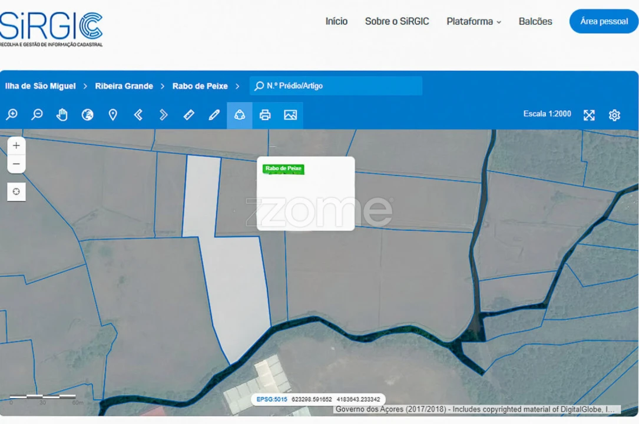Viewport: 639px width, 424px height.
Task: Toggle fullscreen map view
Action: (x=589, y=115)
